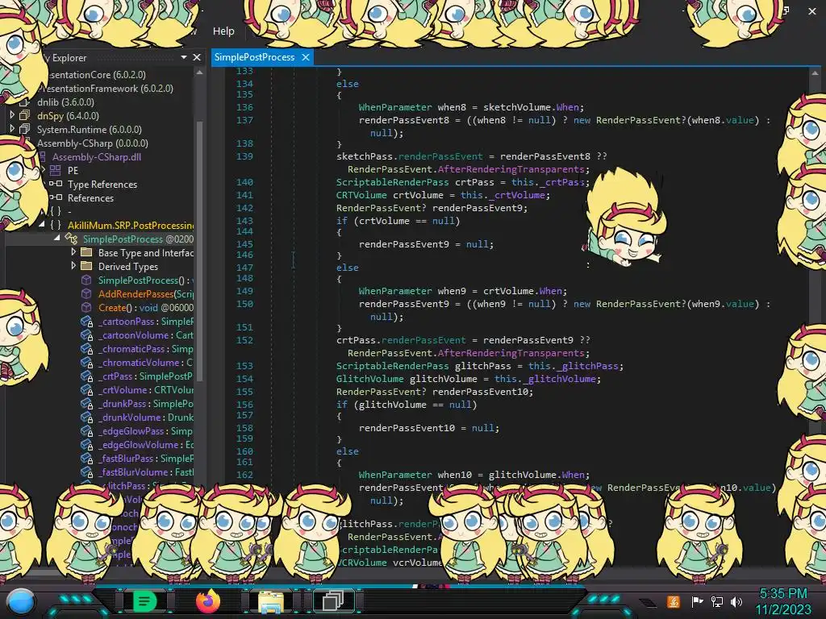Viewport: 826px width, 619px height.
Task: Click GlitchVolume type on line 154
Action: pyautogui.click(x=369, y=379)
